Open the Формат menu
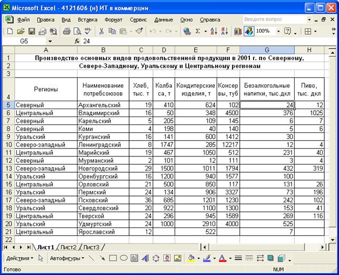Image resolution: width=339 pixels, height=275 pixels. (x=113, y=19)
